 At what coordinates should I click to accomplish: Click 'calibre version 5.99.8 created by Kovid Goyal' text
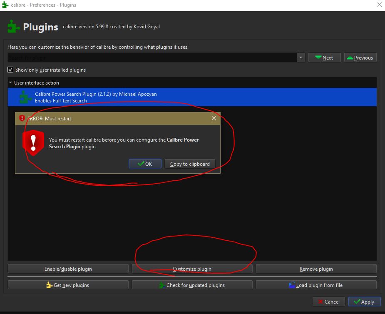point(111,27)
